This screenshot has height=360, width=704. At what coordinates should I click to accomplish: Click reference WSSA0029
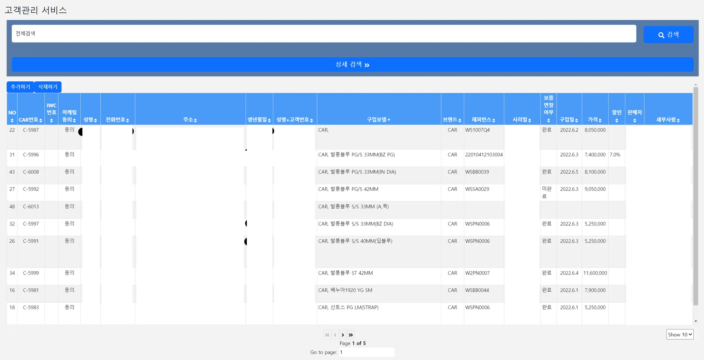[477, 189]
